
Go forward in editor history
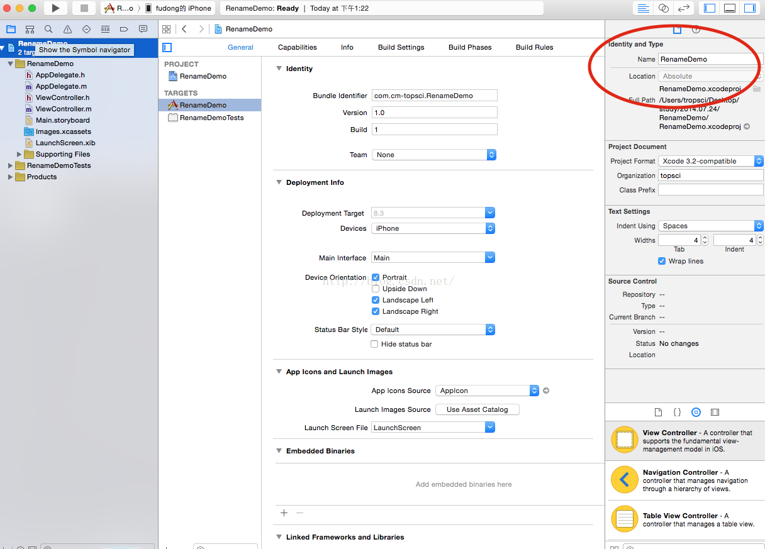tap(201, 29)
